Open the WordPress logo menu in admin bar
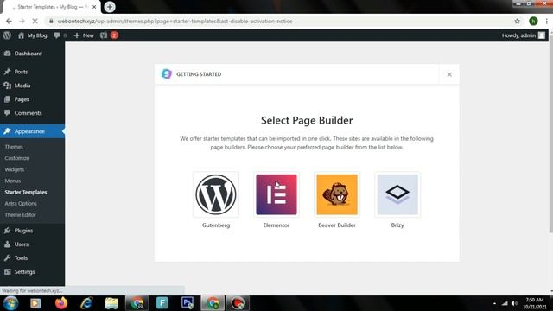Screen dimensions: 553x311 [7, 35]
